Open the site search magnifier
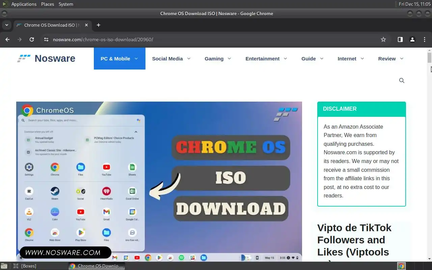Image resolution: width=432 pixels, height=270 pixels. pos(402,80)
